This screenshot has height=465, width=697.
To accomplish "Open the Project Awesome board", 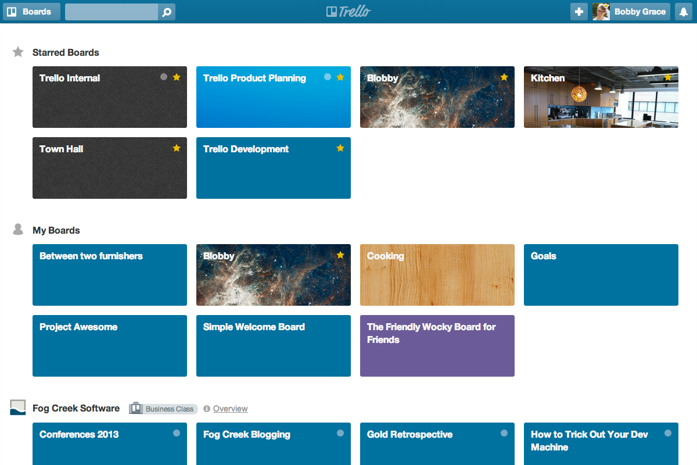I will tap(110, 346).
